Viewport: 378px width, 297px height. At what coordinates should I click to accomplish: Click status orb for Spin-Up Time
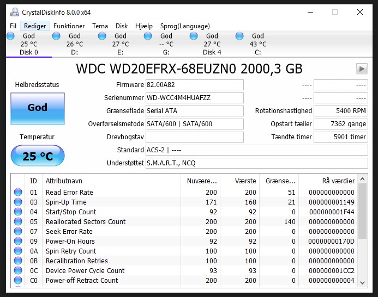(x=18, y=202)
